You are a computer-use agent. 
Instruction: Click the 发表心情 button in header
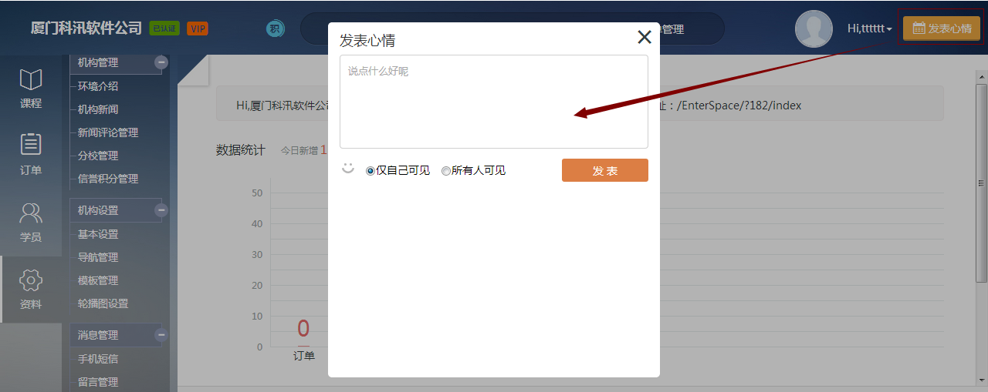pos(941,29)
